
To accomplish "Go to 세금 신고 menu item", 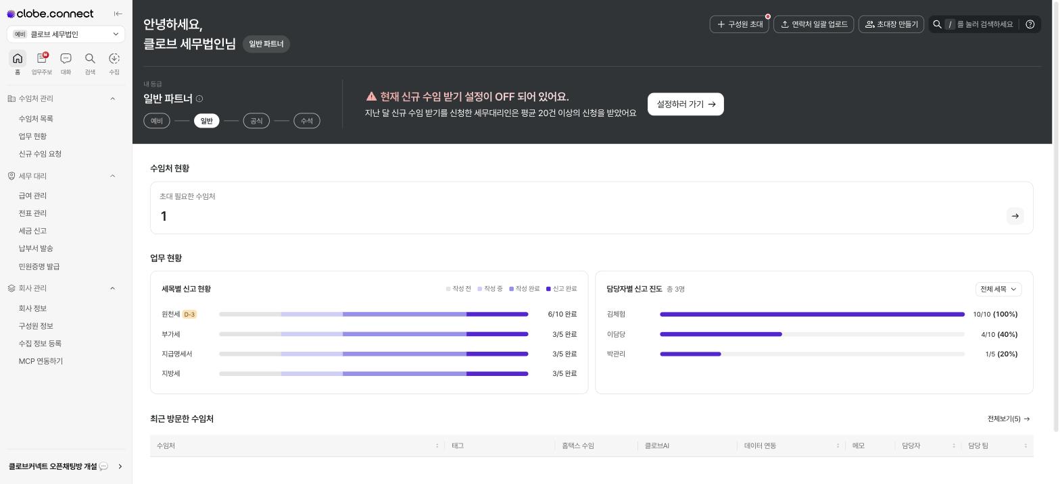I will 32,231.
